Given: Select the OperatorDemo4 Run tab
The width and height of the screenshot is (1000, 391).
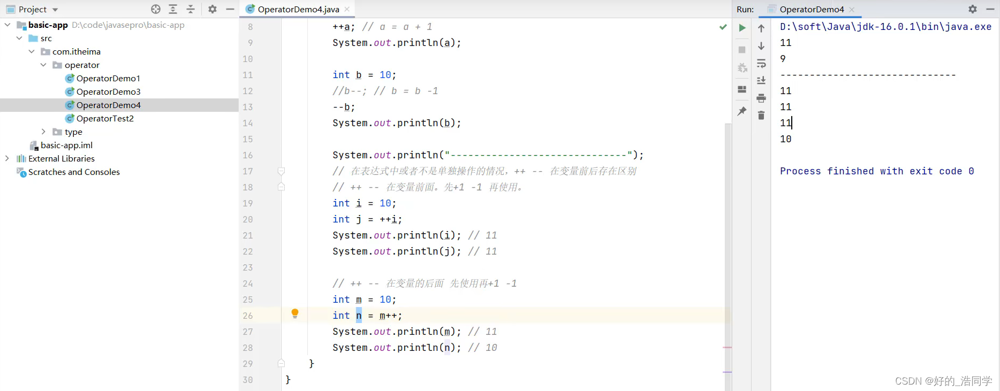Looking at the screenshot, I should (812, 9).
